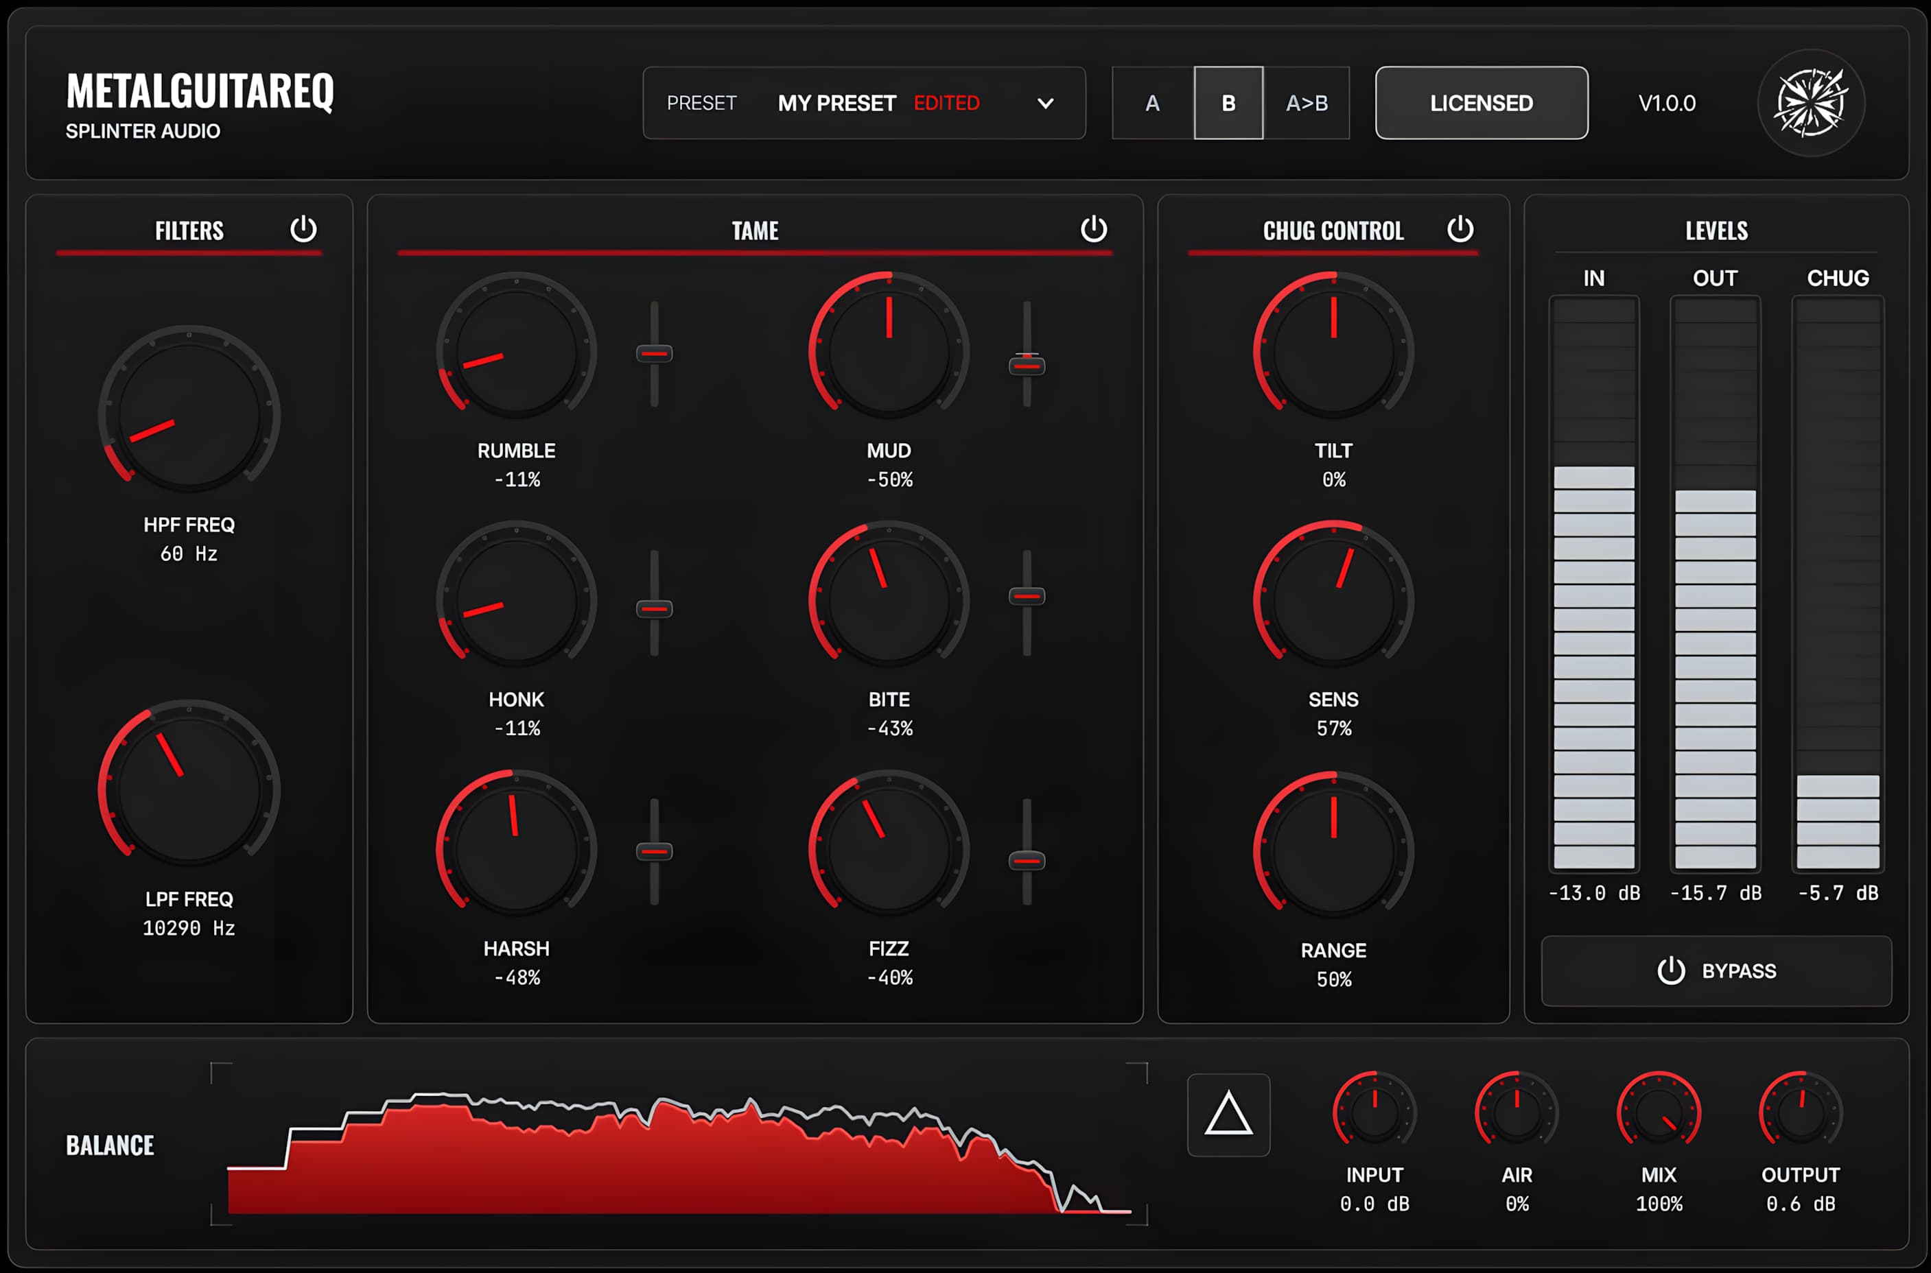
Task: Switch to preset slot B
Action: (1228, 103)
